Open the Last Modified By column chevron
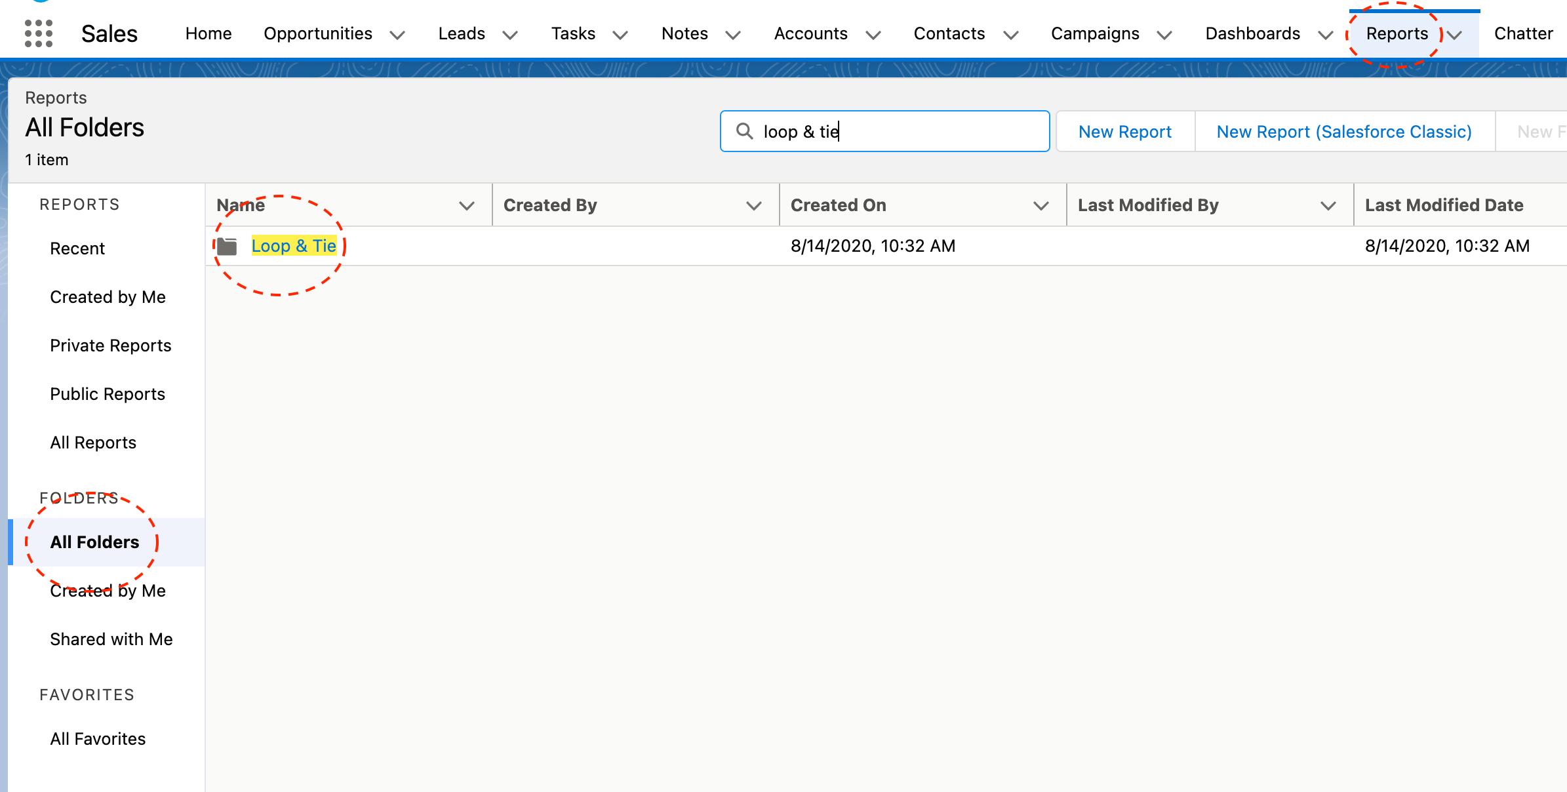The image size is (1567, 792). click(1328, 206)
